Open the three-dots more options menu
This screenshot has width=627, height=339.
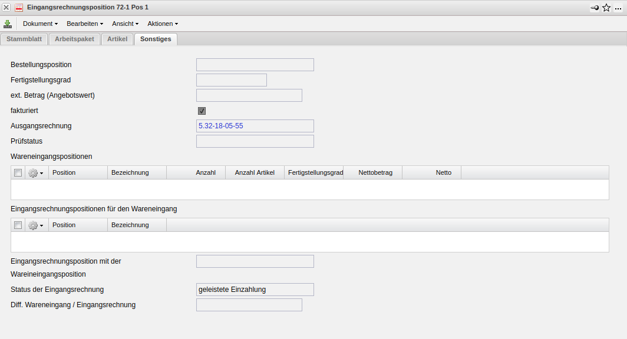coord(618,8)
